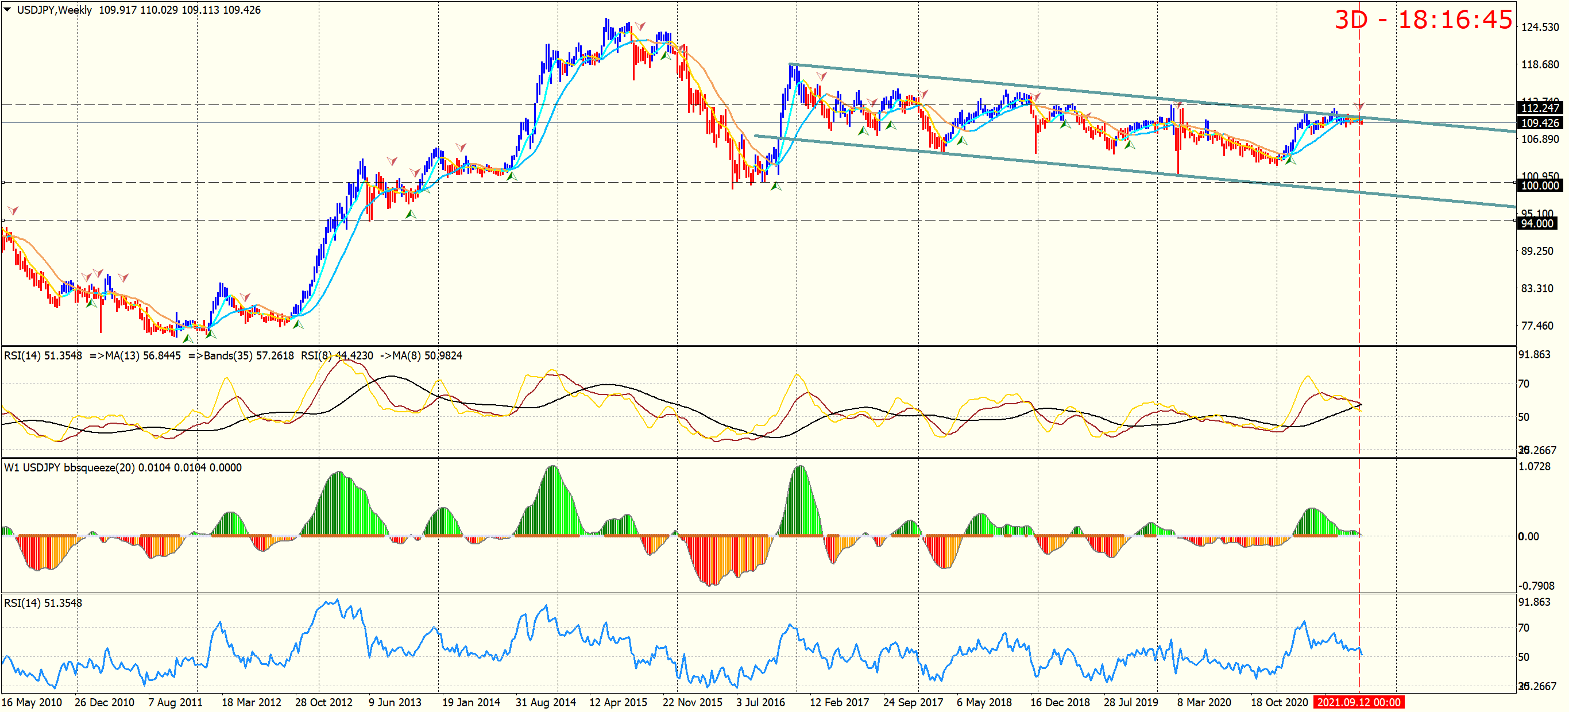Click green arrow at Oct 2012 rally start
This screenshot has height=712, width=1569.
298,324
